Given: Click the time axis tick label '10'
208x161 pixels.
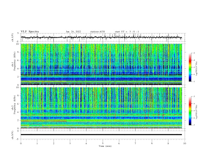Looking at the screenshot, I should pos(185,143).
